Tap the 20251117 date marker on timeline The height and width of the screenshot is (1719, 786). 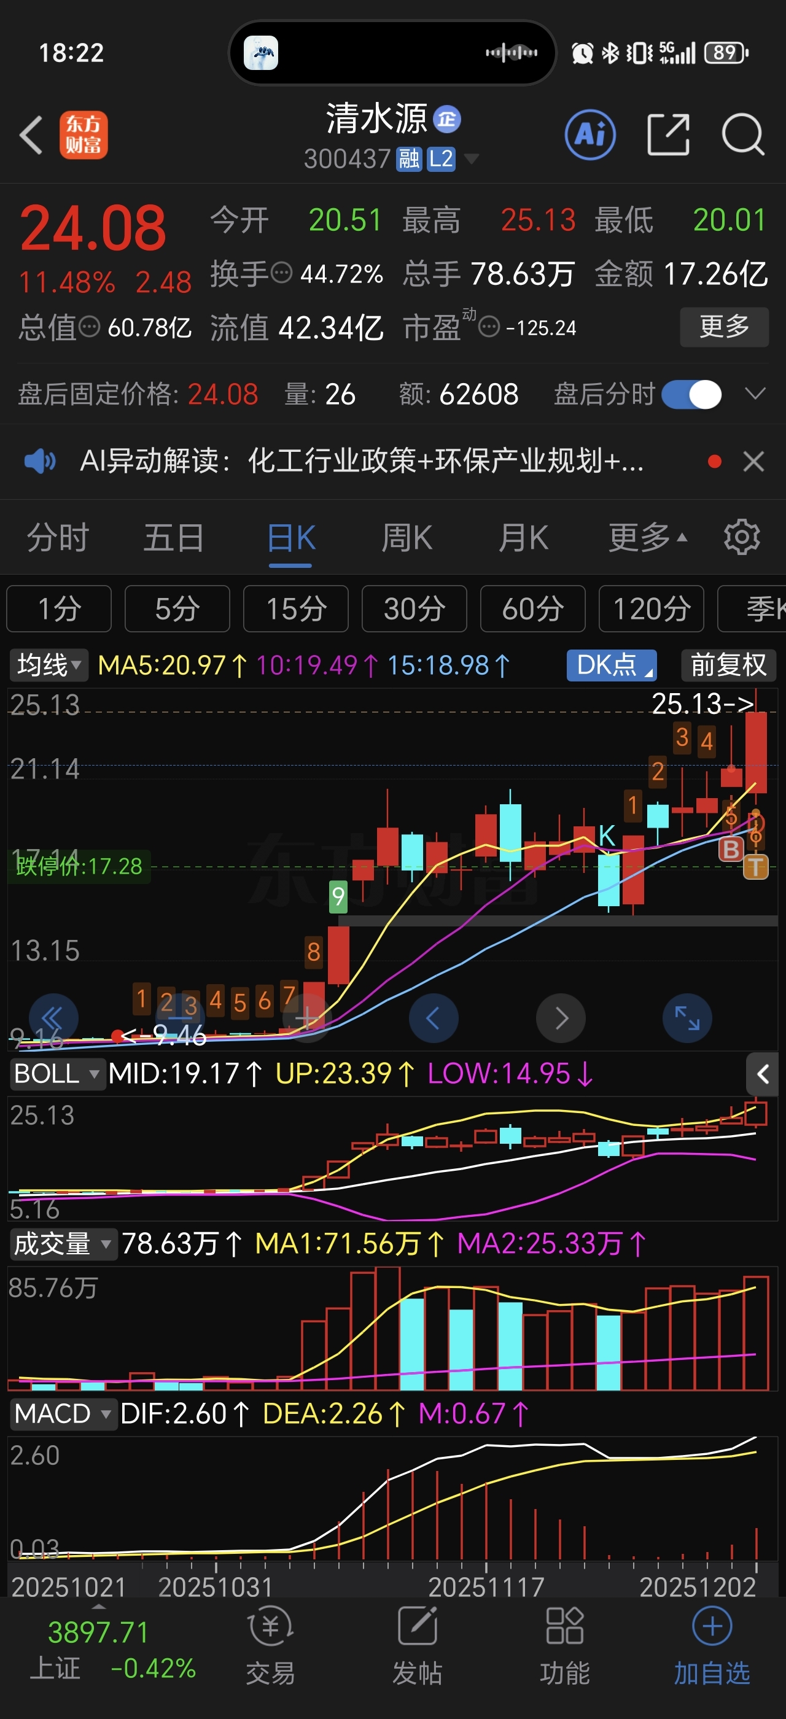486,1587
